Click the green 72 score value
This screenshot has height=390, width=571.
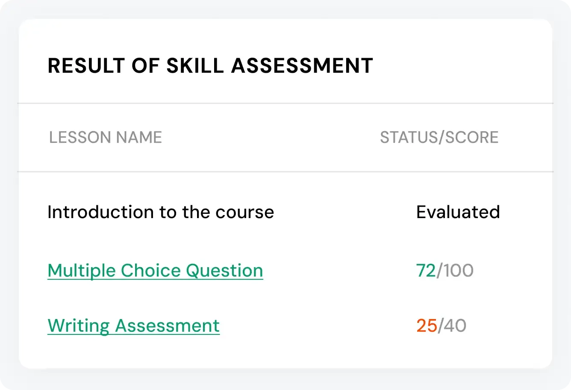pos(426,271)
